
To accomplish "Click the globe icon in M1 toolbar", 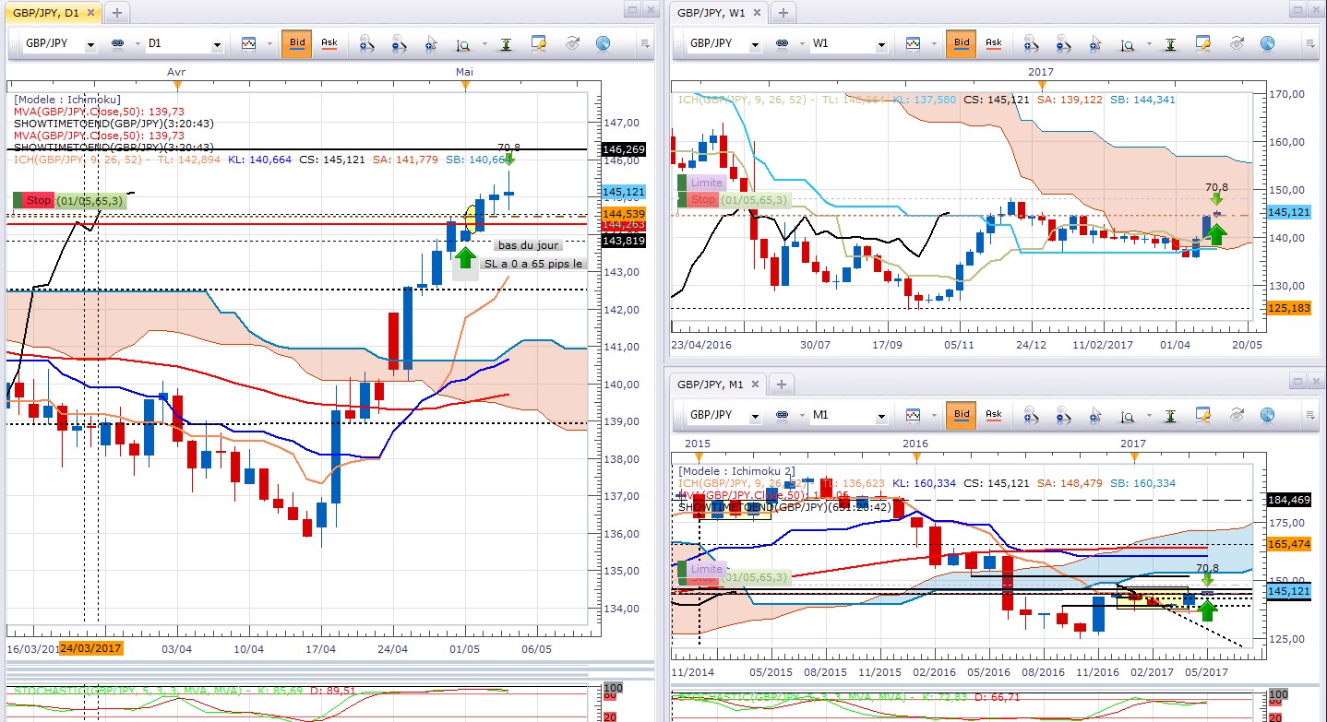I will [1267, 416].
